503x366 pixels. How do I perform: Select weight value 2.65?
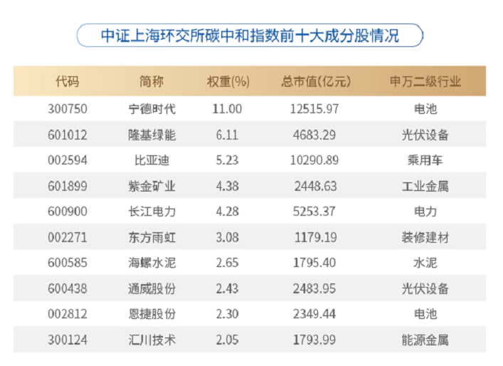pos(227,263)
